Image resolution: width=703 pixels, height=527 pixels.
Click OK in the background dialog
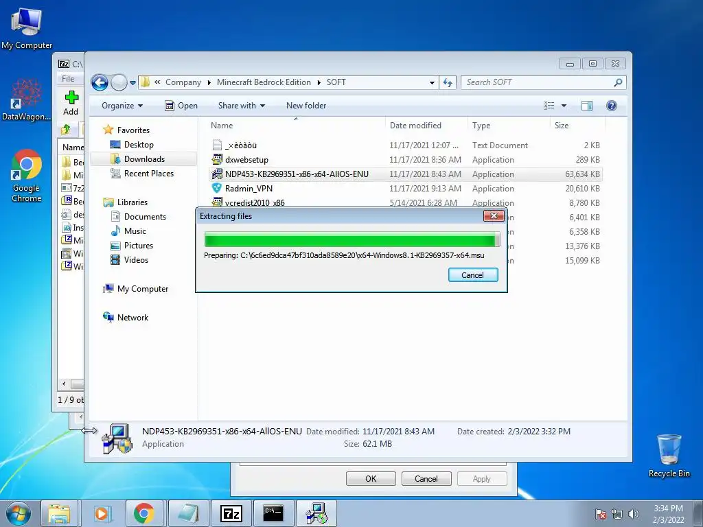(x=371, y=478)
